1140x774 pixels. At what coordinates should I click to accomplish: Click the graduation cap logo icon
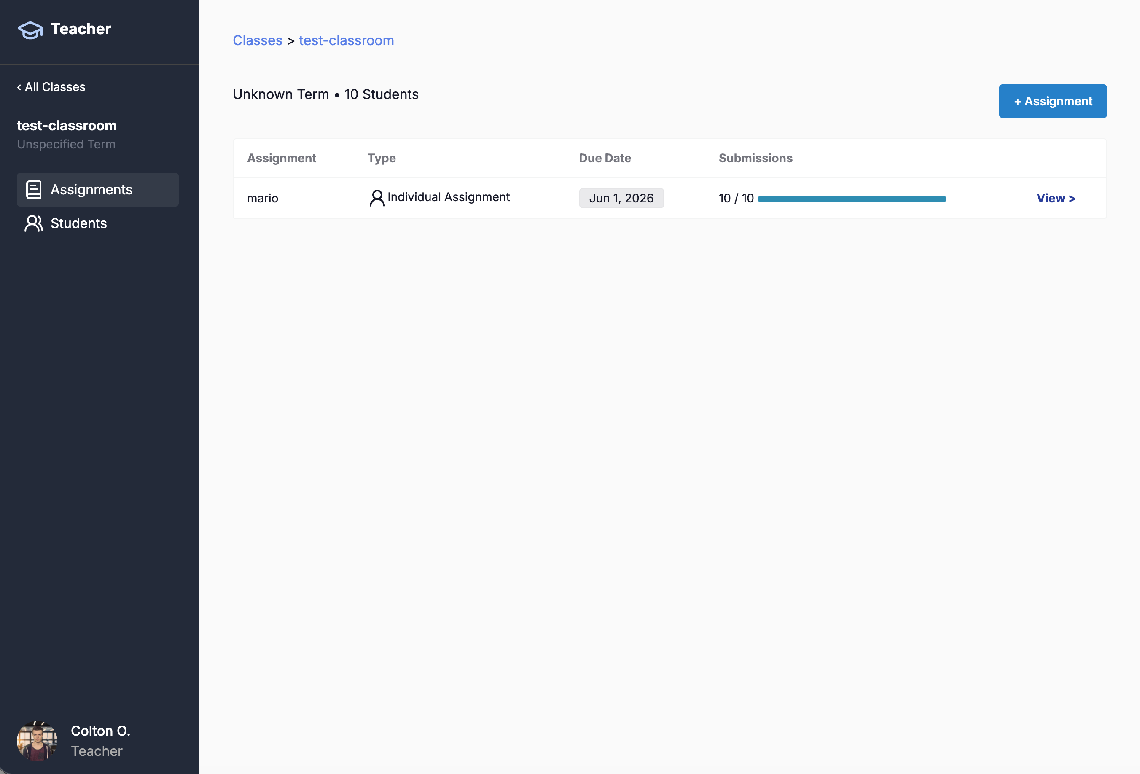pos(30,30)
